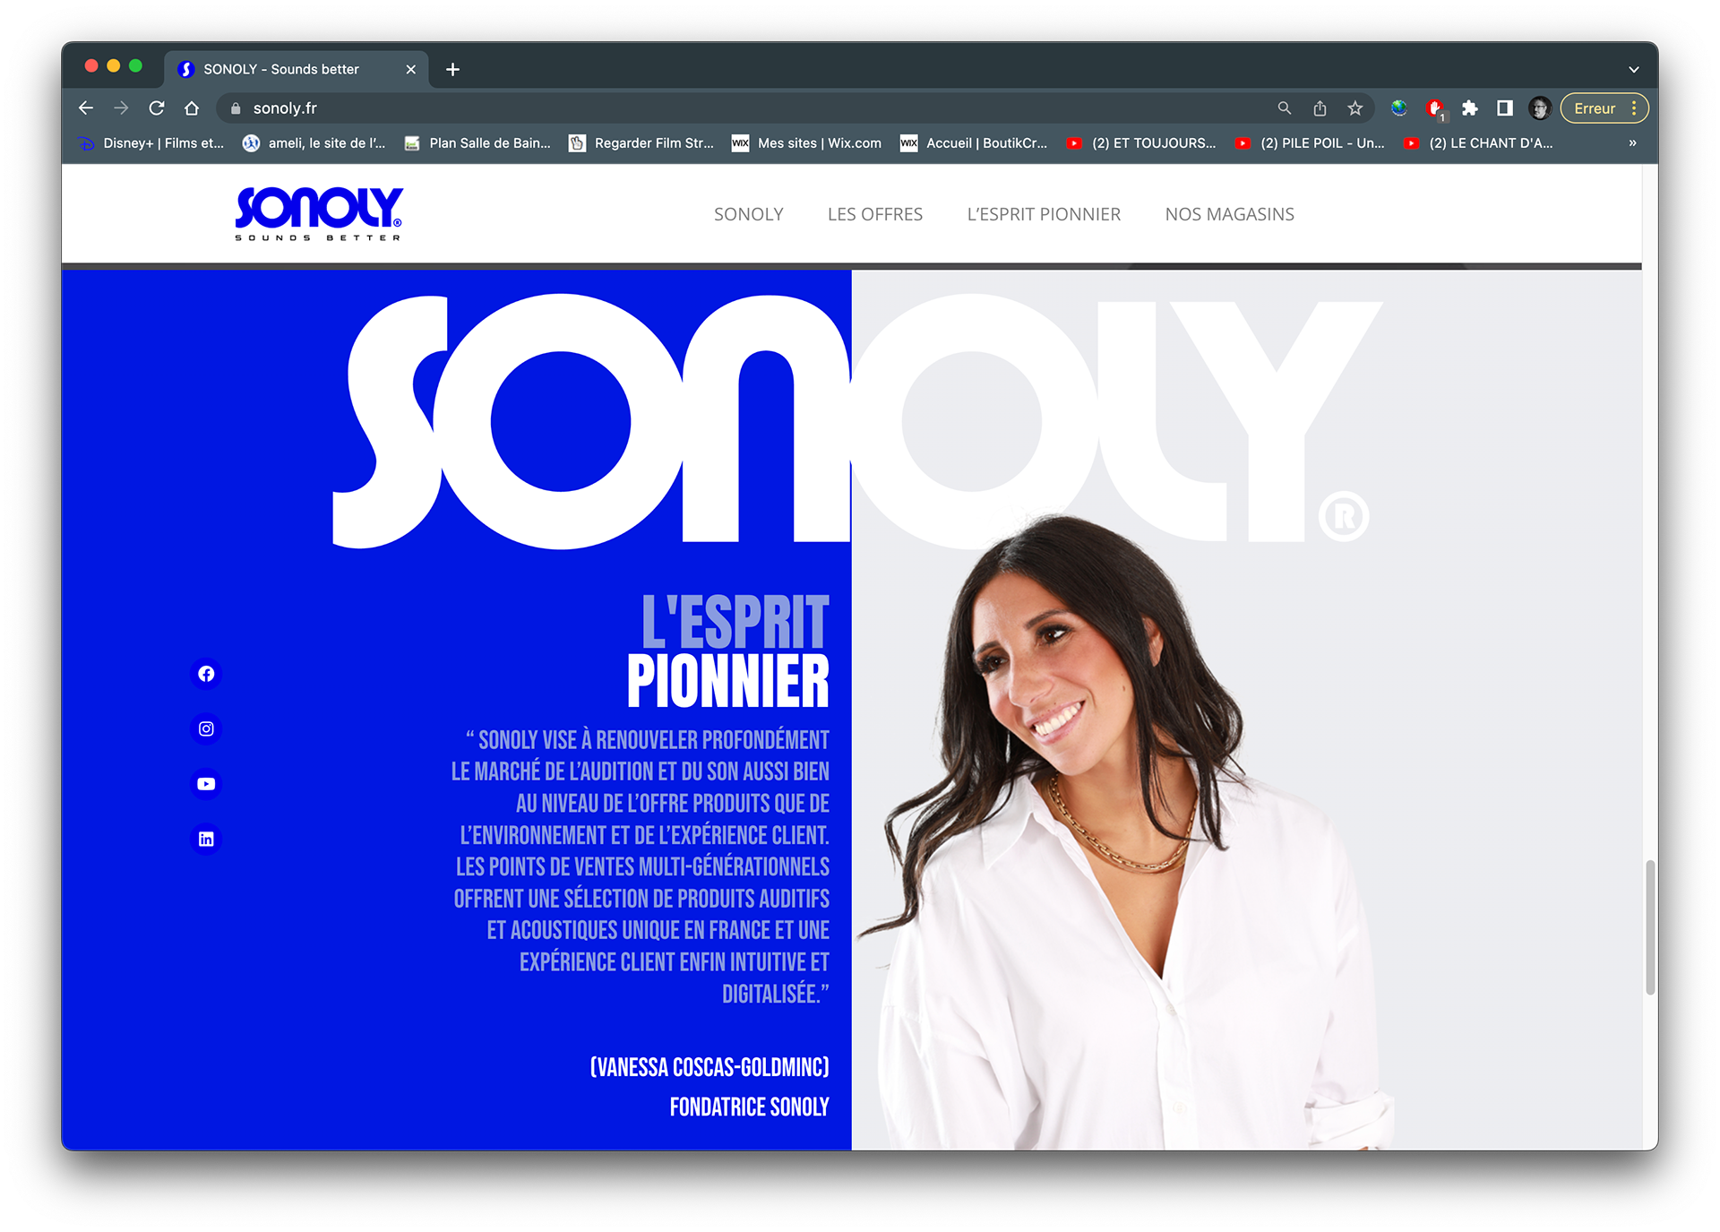1720x1232 pixels.
Task: Go to L'ESPRIT PIONNIER section link
Action: pos(1044,214)
